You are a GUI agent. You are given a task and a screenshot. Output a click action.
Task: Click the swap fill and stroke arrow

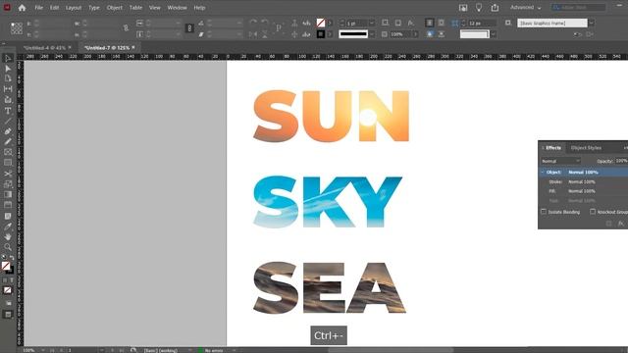tap(12, 258)
